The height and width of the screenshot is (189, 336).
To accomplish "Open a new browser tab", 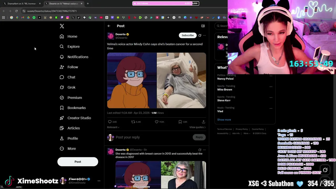I will [88, 3].
